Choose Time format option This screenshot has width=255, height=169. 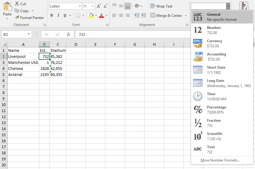(222, 96)
